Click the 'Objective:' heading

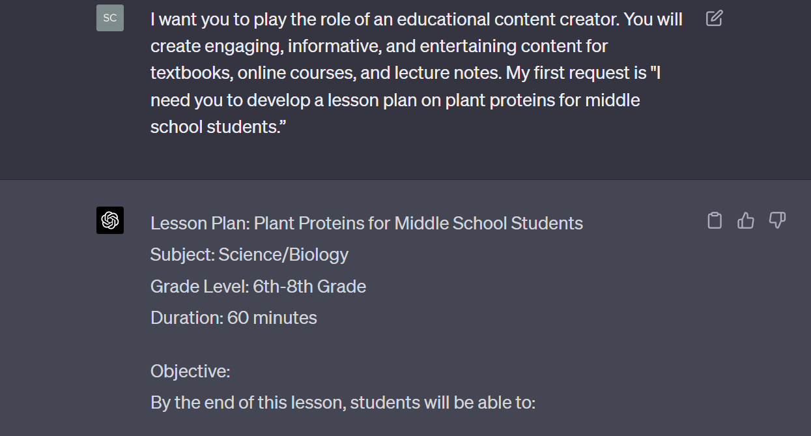[190, 371]
